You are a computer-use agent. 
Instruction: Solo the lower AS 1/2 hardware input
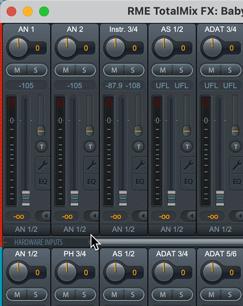click(133, 294)
